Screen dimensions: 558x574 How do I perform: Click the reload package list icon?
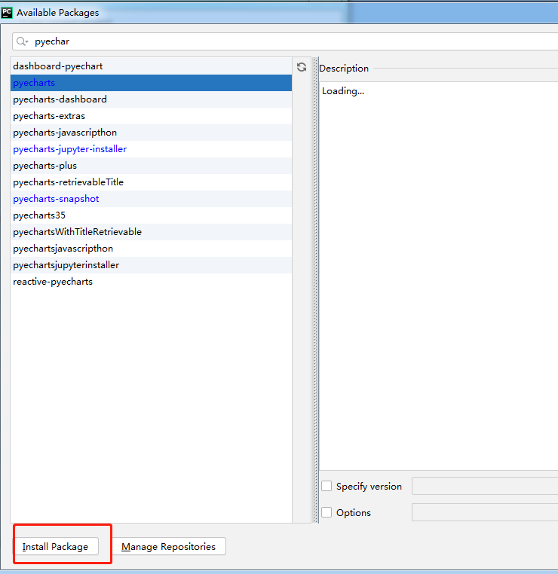tap(302, 67)
